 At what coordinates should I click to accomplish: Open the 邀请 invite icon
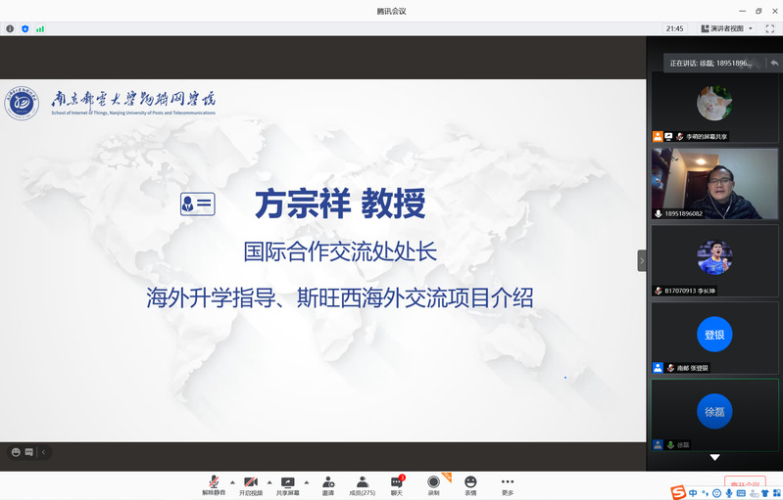[x=327, y=485]
